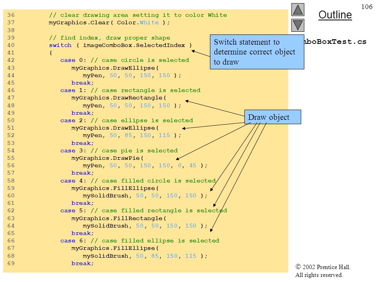Image resolution: width=376 pixels, height=282 pixels.
Task: Click case 3 pie is selected line
Action: coord(119,150)
